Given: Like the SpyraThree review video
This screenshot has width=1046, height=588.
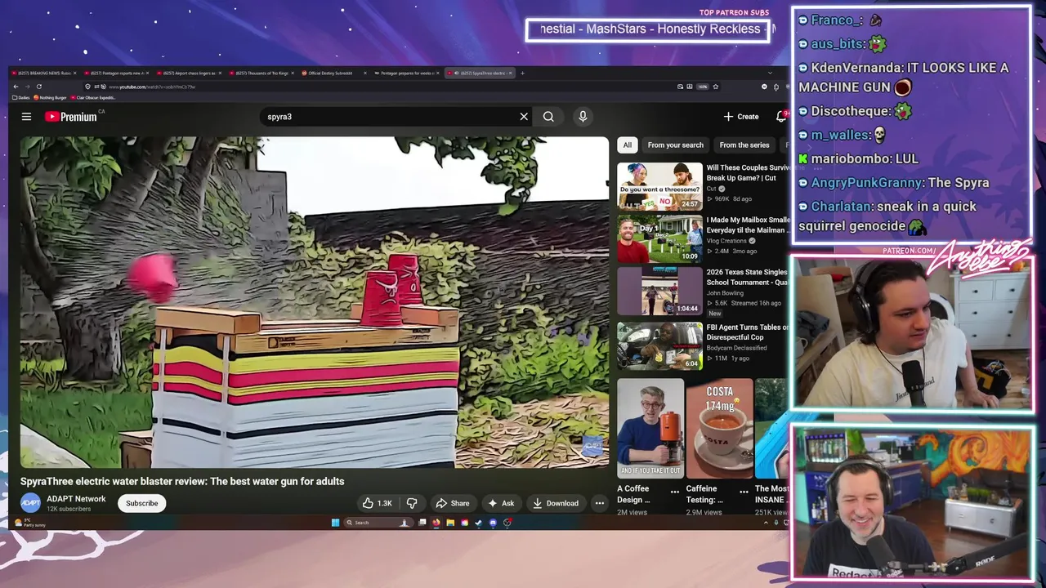Looking at the screenshot, I should click(x=377, y=503).
